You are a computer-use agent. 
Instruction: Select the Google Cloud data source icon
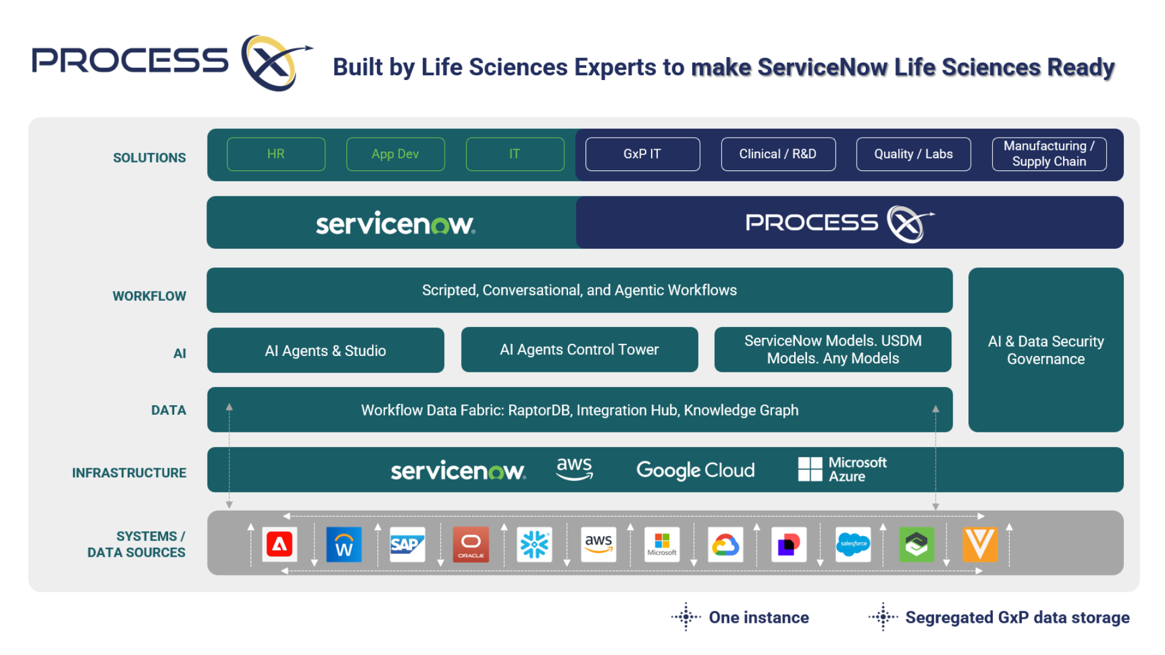click(726, 545)
